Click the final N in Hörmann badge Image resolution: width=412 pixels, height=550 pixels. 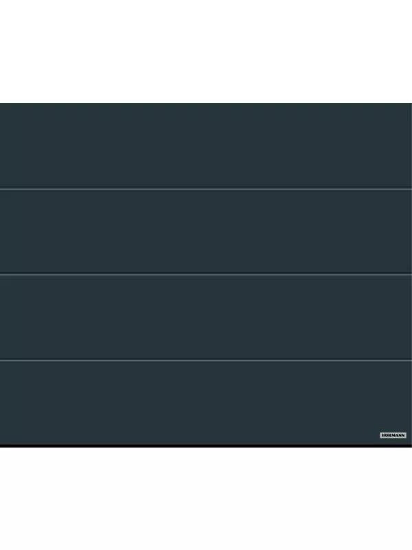point(403,435)
